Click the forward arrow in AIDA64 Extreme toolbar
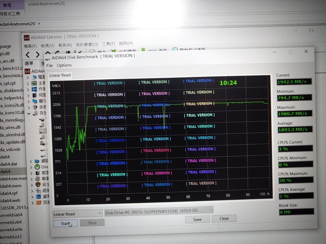This screenshot has height=244, width=326. click(38, 55)
